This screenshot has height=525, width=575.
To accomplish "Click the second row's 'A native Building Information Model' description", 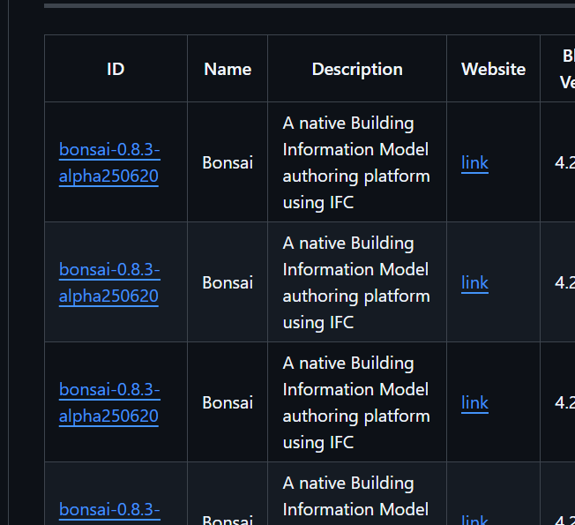I will pos(356,282).
